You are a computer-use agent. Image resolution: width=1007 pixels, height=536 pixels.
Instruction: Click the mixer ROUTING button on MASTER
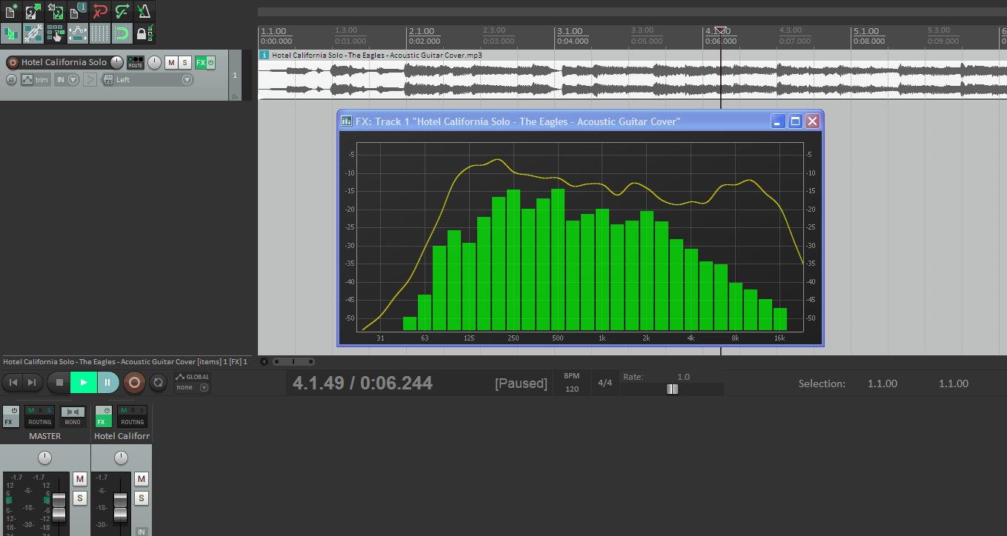click(40, 416)
